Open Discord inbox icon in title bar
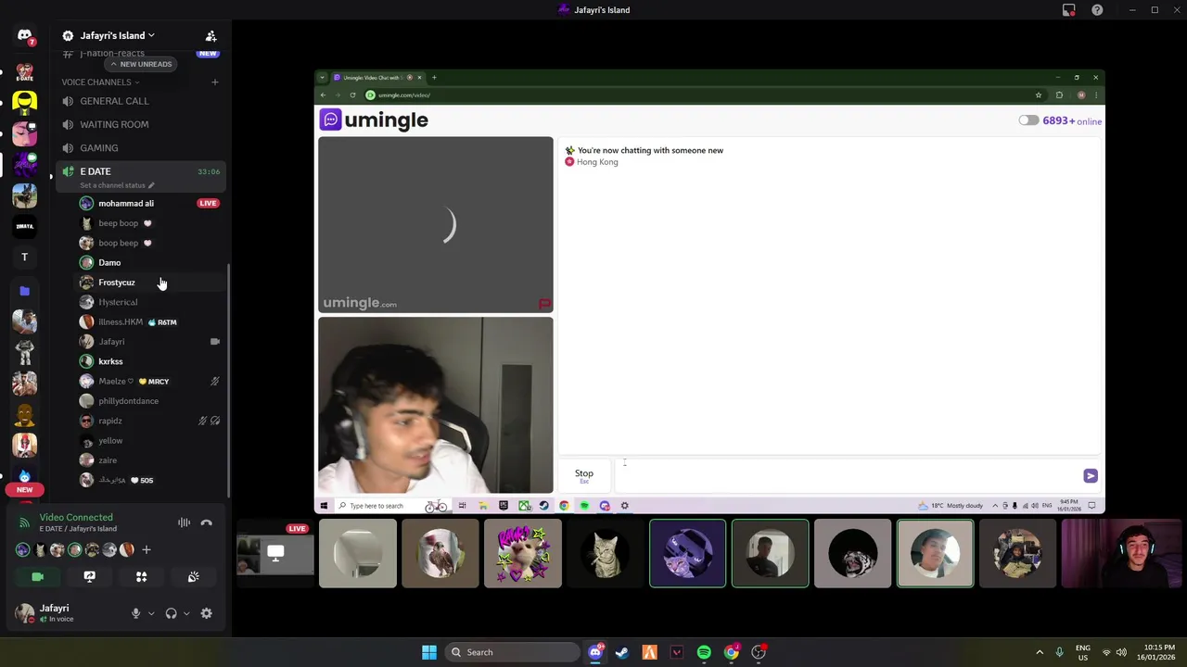 click(1069, 10)
